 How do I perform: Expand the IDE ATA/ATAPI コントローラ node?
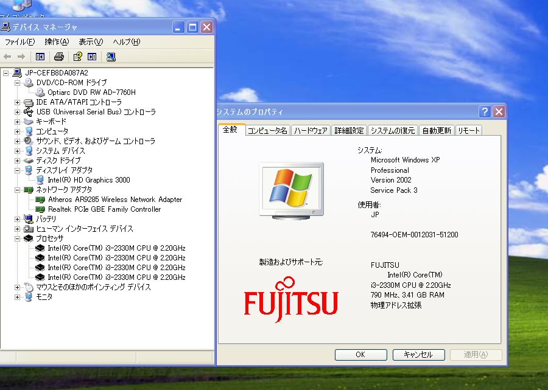pos(17,102)
